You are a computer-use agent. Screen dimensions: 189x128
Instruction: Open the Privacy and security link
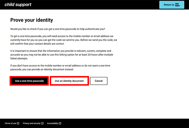[x=32, y=123]
